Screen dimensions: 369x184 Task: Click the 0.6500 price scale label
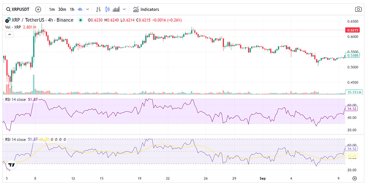352,21
